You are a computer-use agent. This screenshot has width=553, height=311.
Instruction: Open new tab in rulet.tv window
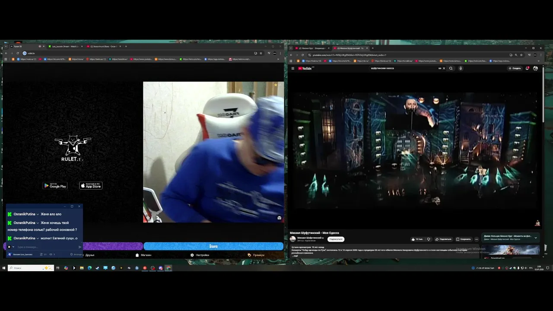[126, 46]
